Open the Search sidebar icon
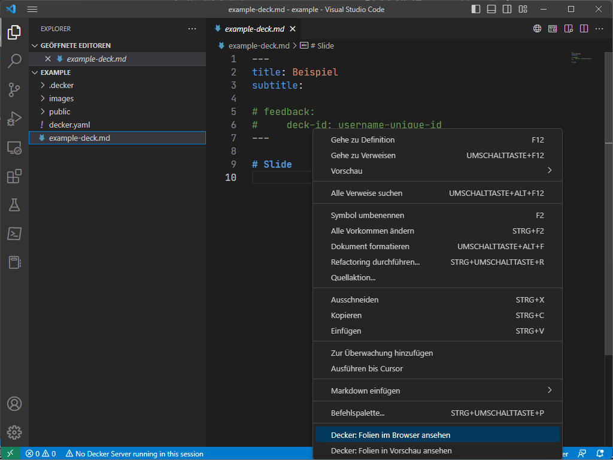The height and width of the screenshot is (460, 613). [x=14, y=61]
